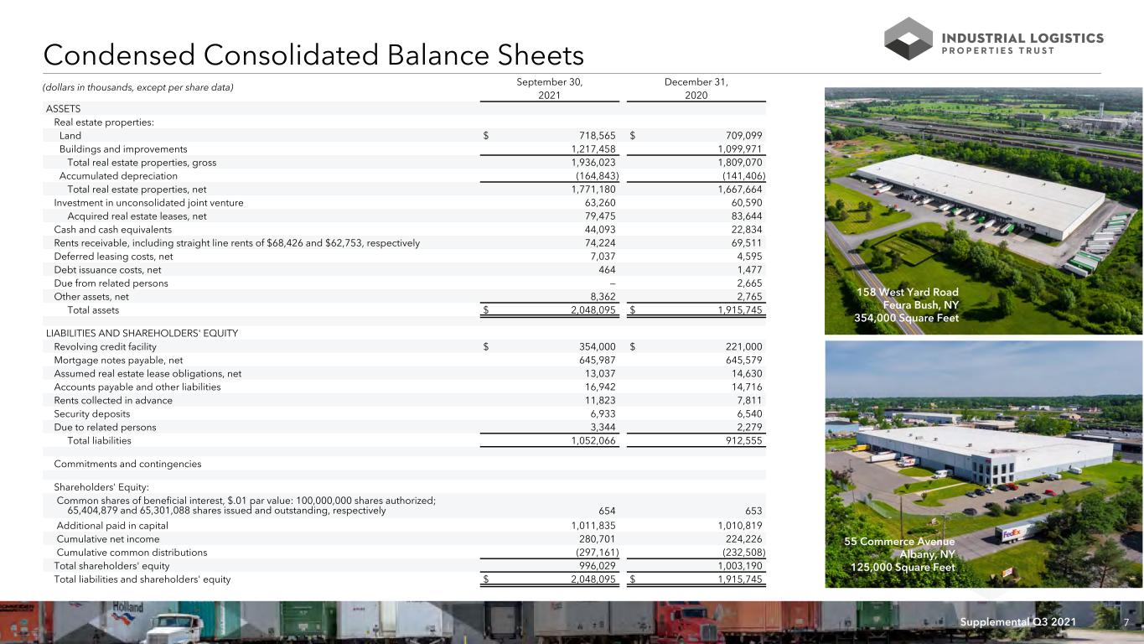Select the Condensed Consolidated Balance Sheets title

pos(313,55)
